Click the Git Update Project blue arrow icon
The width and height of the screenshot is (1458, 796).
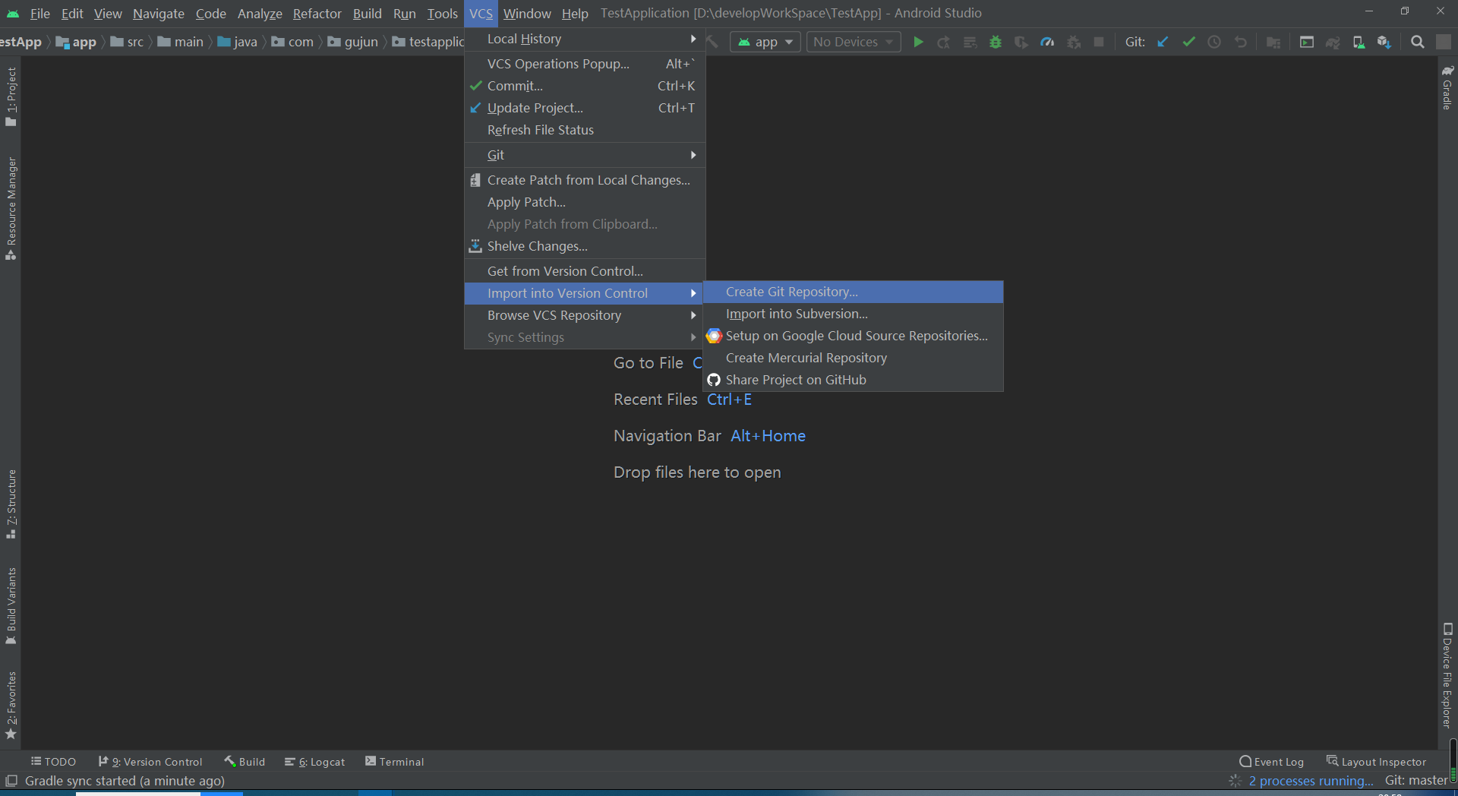click(x=1163, y=42)
